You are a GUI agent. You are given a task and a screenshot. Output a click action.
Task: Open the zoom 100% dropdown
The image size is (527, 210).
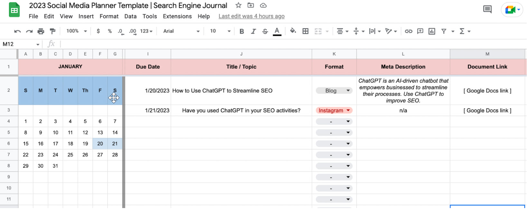[x=77, y=31]
